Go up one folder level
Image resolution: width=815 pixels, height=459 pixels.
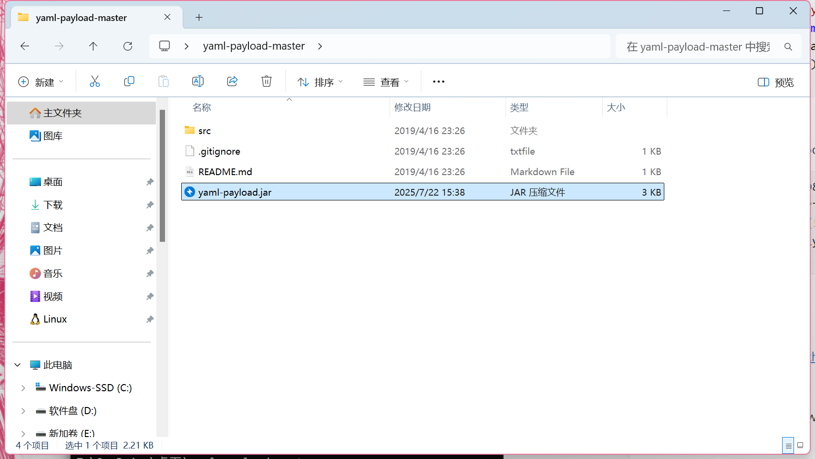[x=93, y=46]
